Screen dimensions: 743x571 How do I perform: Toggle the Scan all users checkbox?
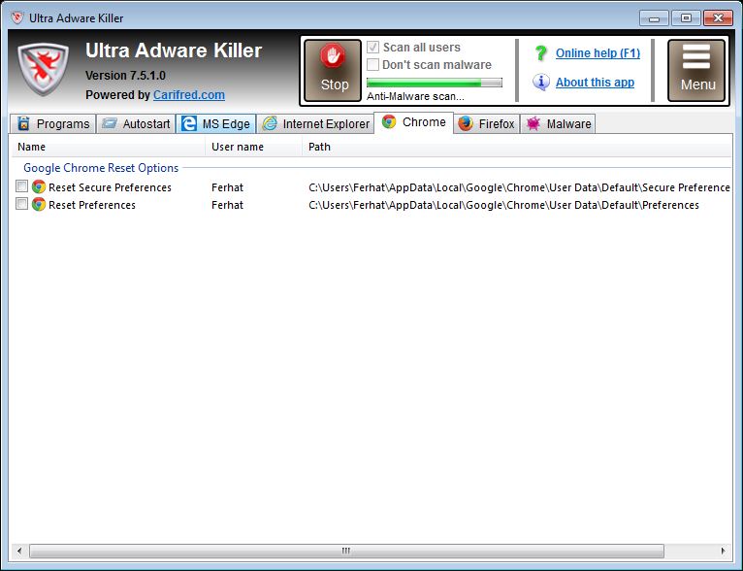372,47
